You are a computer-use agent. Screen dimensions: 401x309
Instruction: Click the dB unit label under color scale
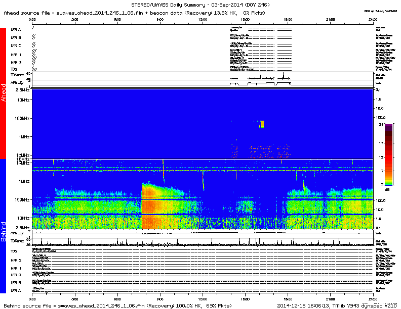[387, 189]
